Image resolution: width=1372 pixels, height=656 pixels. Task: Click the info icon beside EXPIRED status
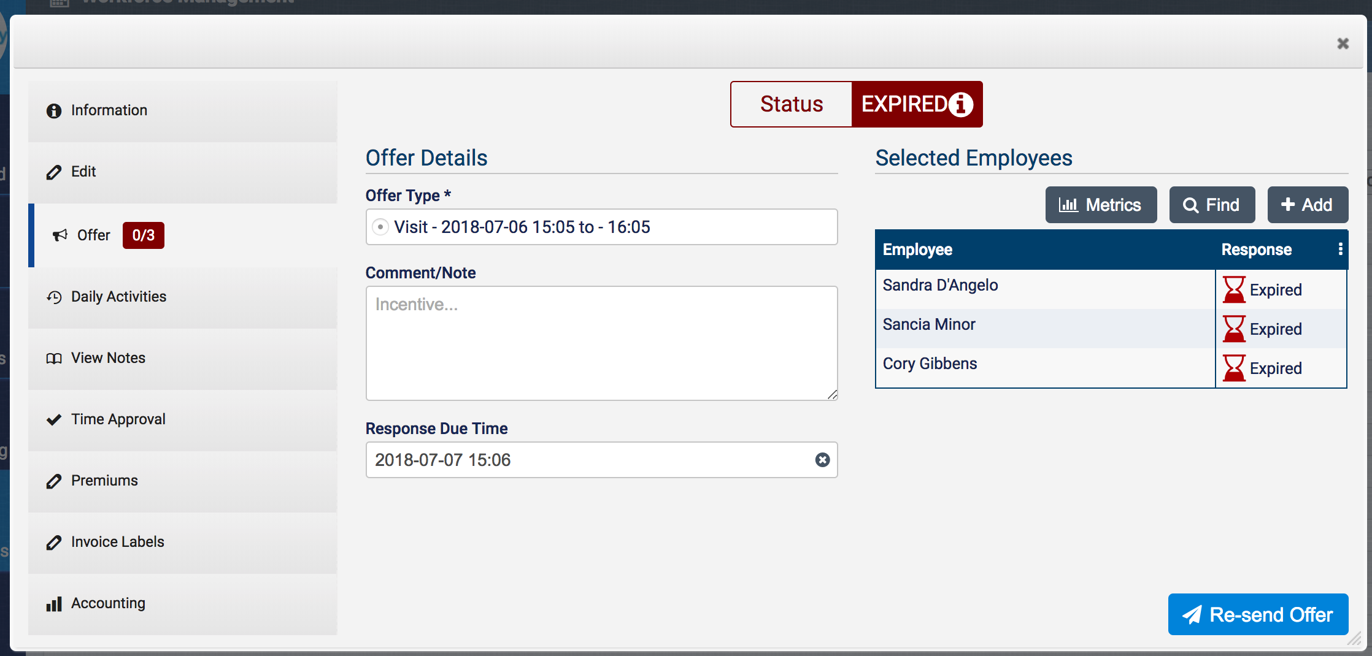click(960, 104)
